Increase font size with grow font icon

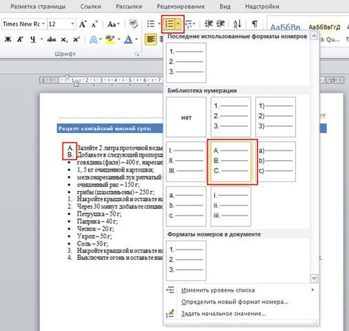(x=83, y=24)
